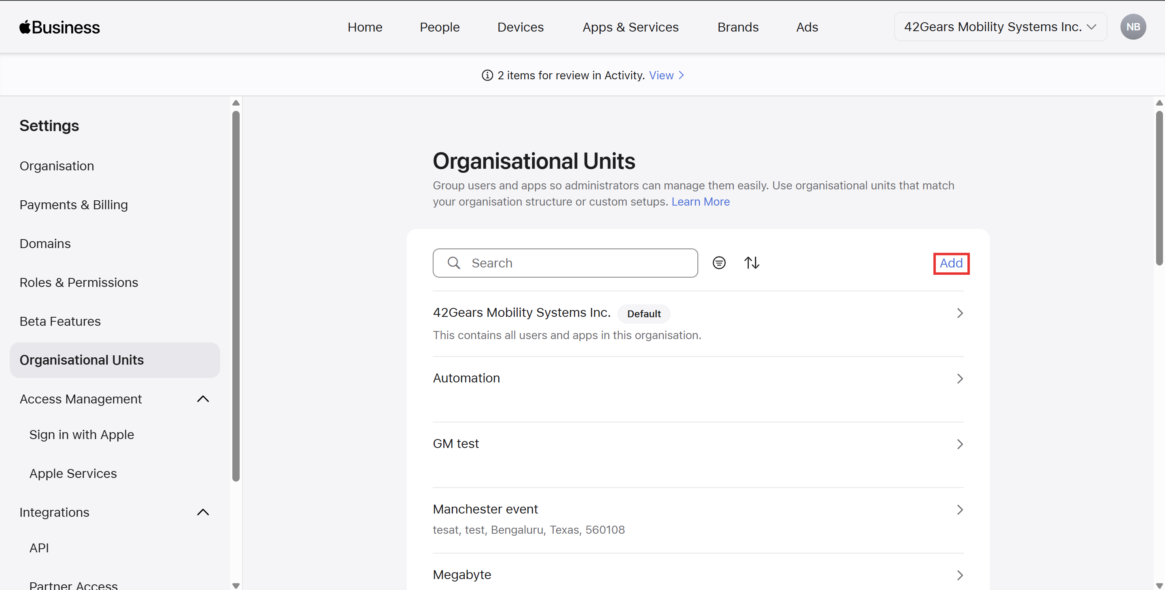Open Apps & Services tab

pyautogui.click(x=630, y=27)
